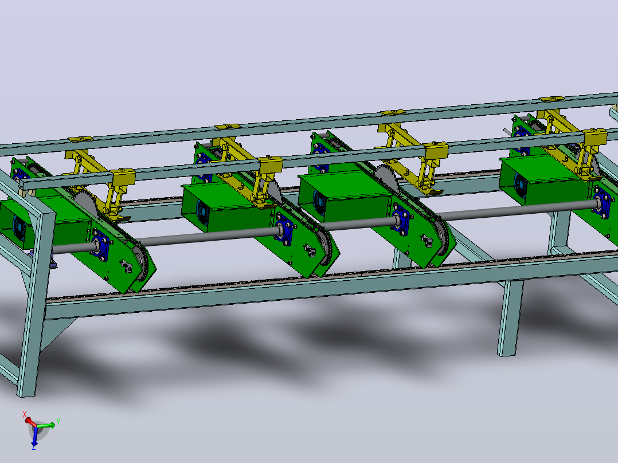Screen dimensions: 618x463
Task: Click the green Y axis of the orientation triad
Action: pos(46,425)
